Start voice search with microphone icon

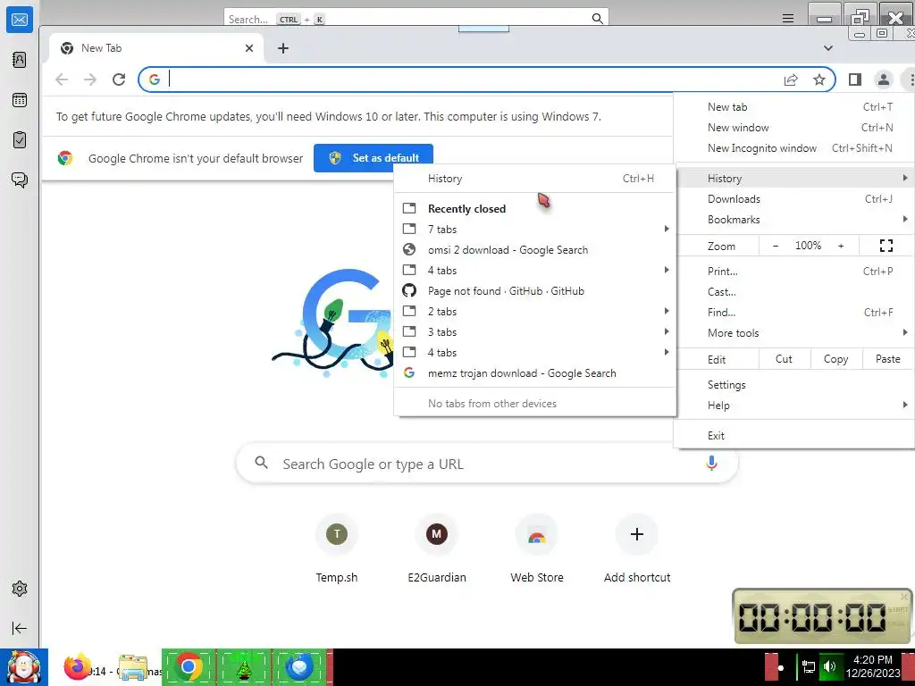(x=711, y=464)
